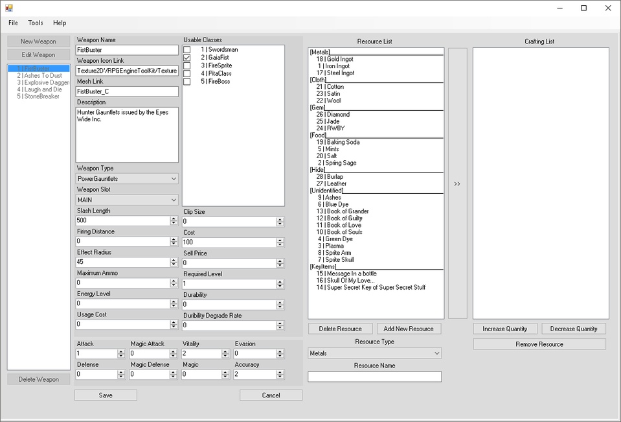Increase Quantity in the Crafting List

pyautogui.click(x=505, y=329)
